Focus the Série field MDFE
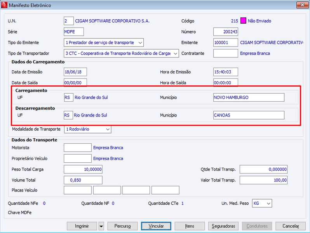 pyautogui.click(x=74, y=32)
